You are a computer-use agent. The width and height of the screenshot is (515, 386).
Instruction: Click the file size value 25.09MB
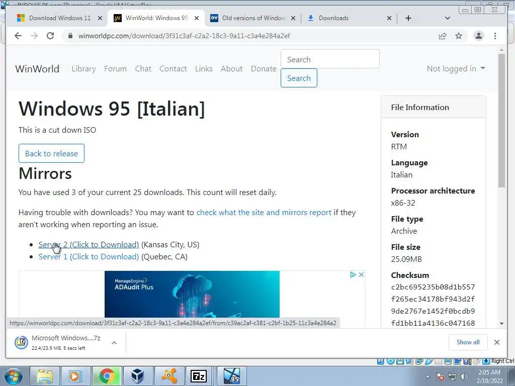click(x=406, y=259)
